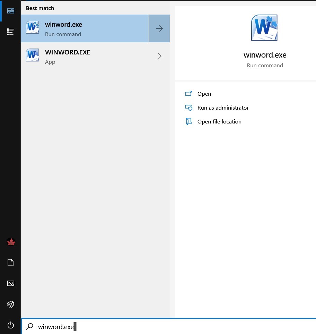
Task: Open Documents from the sidebar icon
Action: point(11,263)
